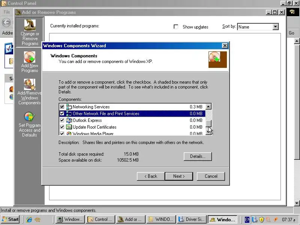Screen dimensions: 300x225
Task: Click the Update Root Certificates icon
Action: pos(69,127)
